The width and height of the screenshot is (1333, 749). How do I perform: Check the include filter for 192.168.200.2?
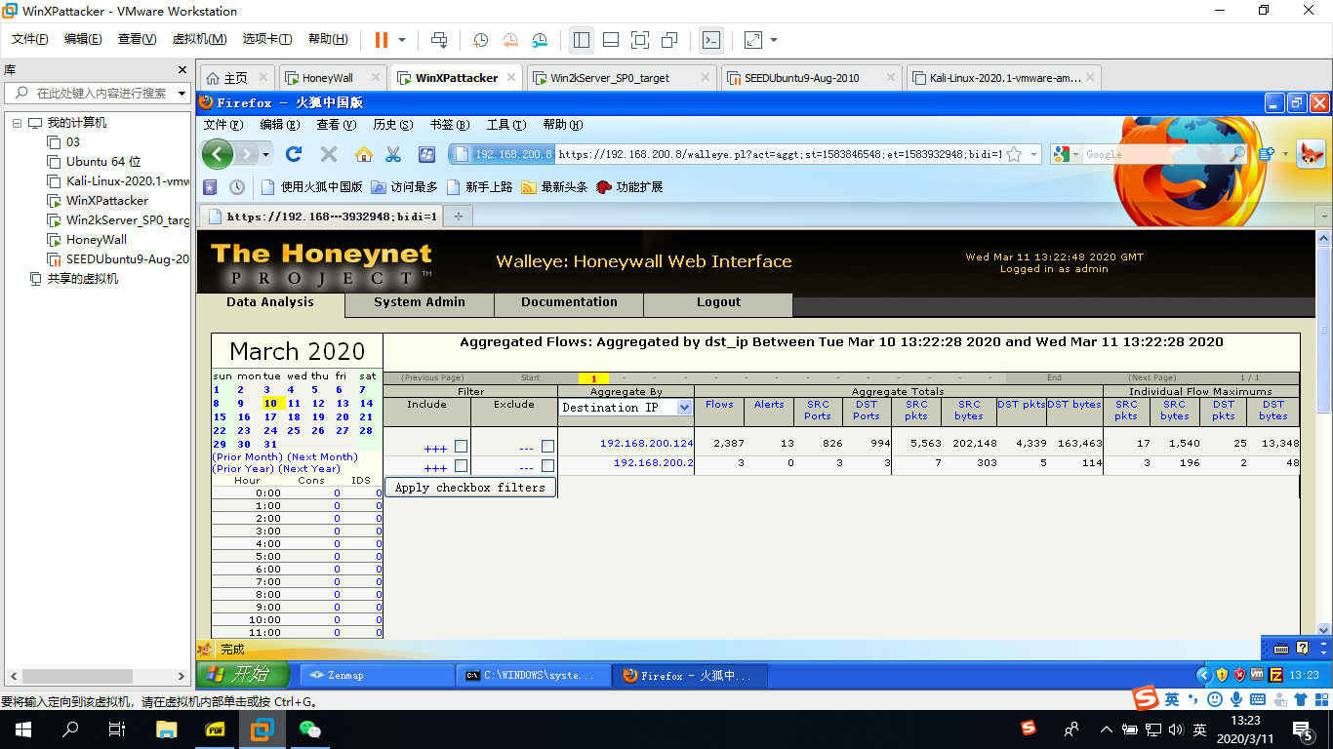click(x=461, y=466)
